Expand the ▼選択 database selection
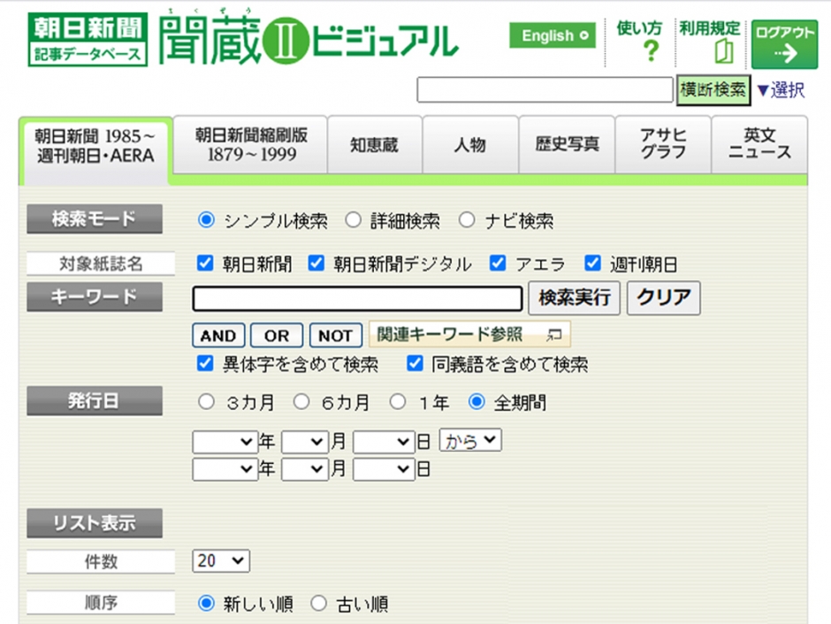 (x=781, y=90)
